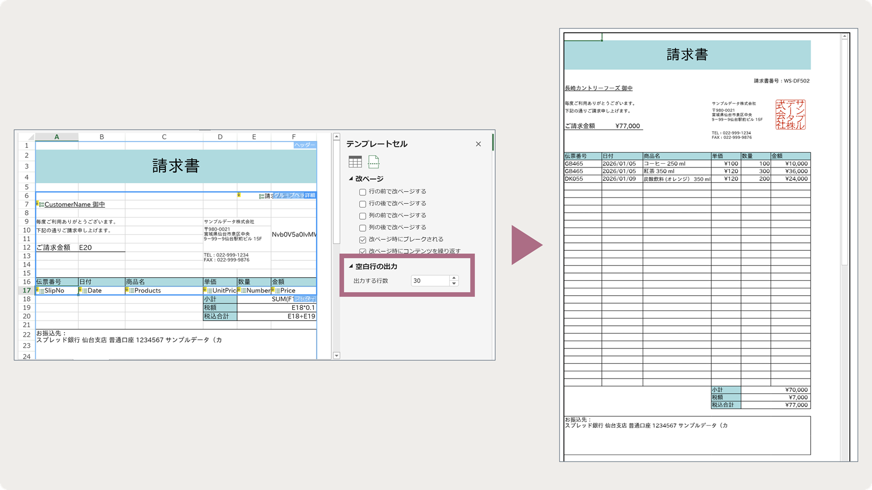872x490 pixels.
Task: Click the 出力する行数 input field
Action: click(x=431, y=281)
